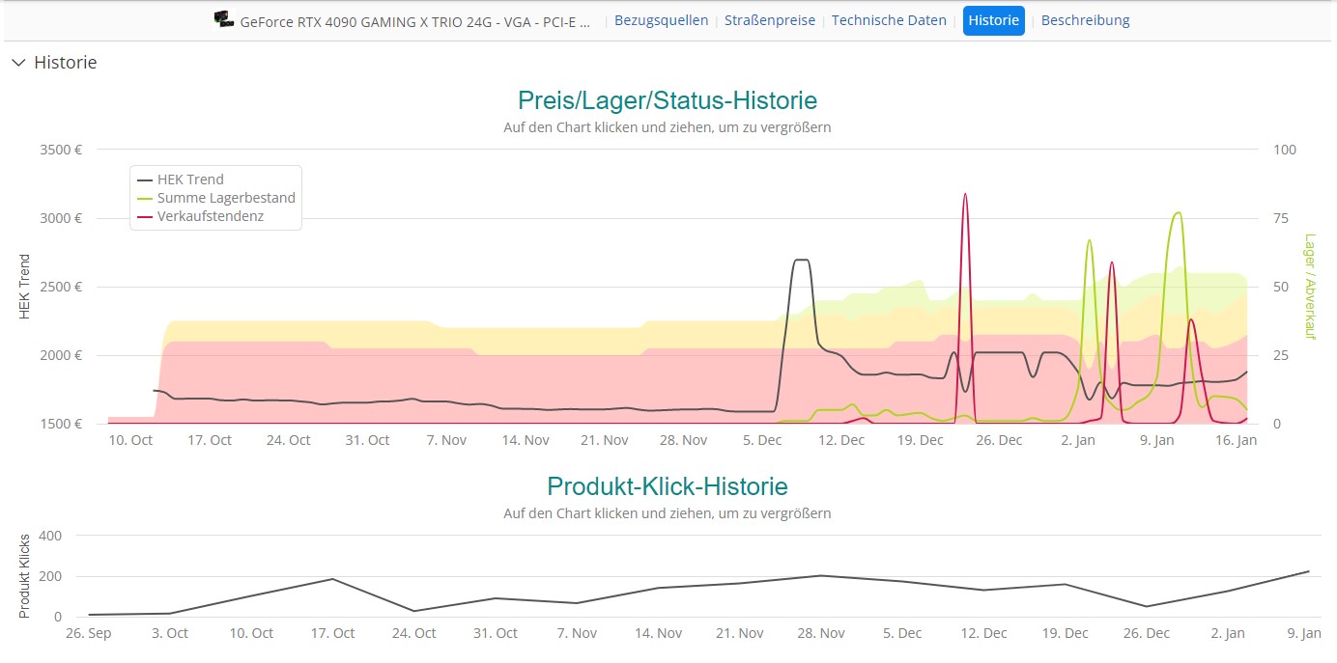
Task: Click the Preis/Lager/Status-Historie chart title
Action: coord(667,100)
